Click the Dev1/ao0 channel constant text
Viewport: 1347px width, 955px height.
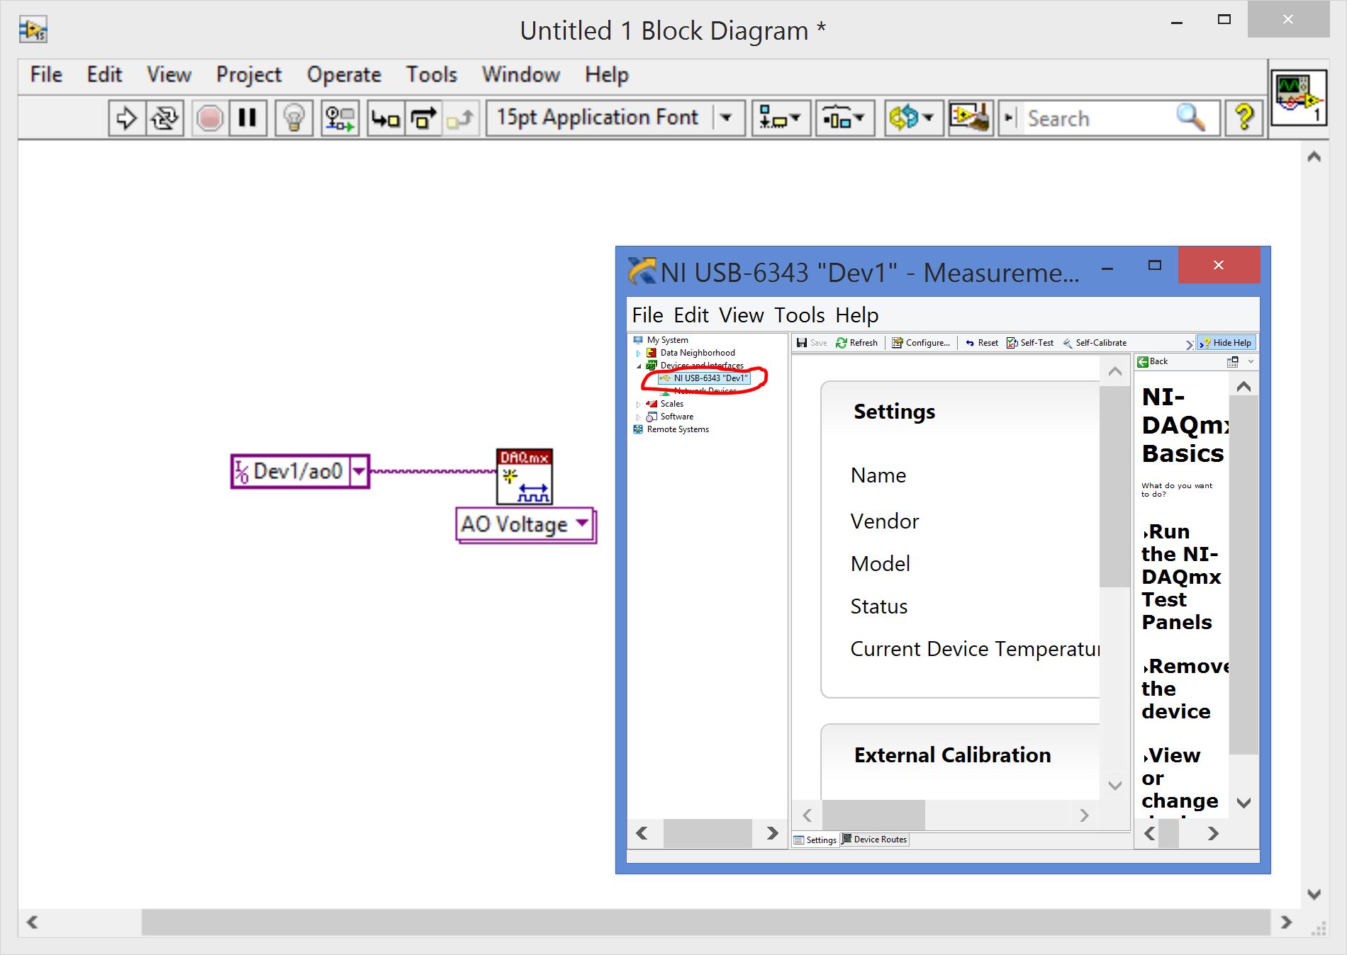298,471
